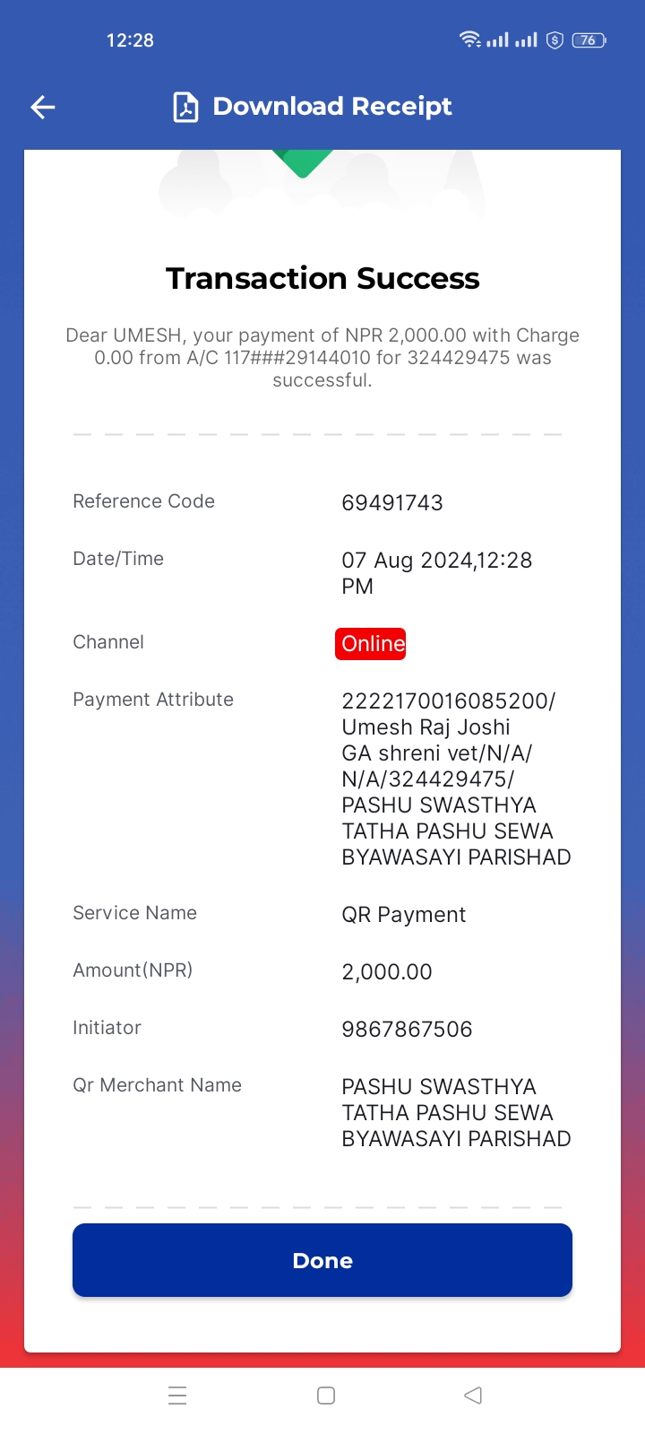Image resolution: width=645 pixels, height=1435 pixels.
Task: Tap the Android recent apps menu icon
Action: pos(177,1396)
